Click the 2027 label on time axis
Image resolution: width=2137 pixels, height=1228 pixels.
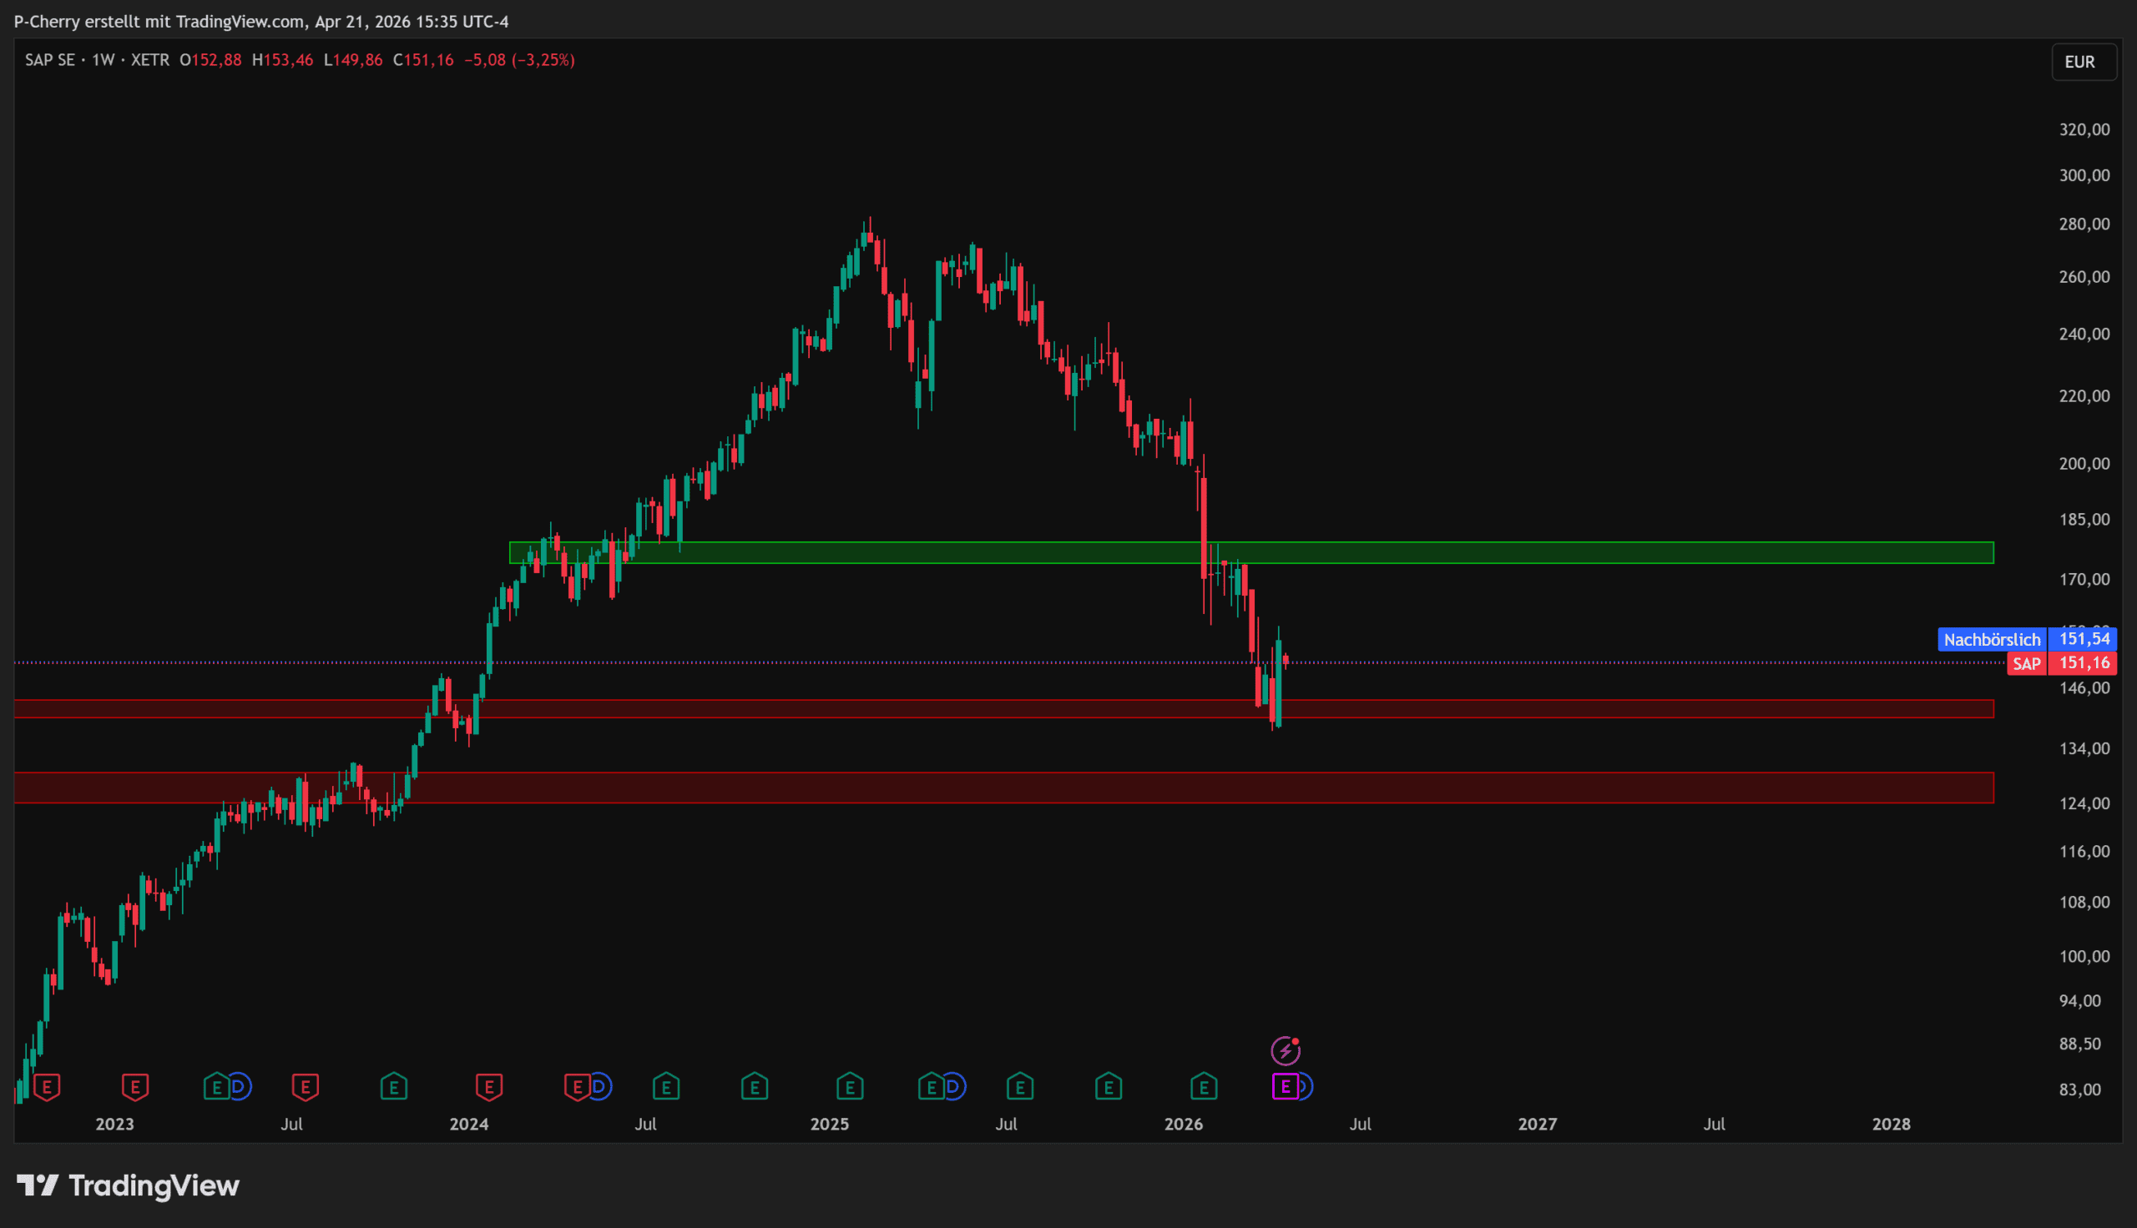pyautogui.click(x=1536, y=1124)
